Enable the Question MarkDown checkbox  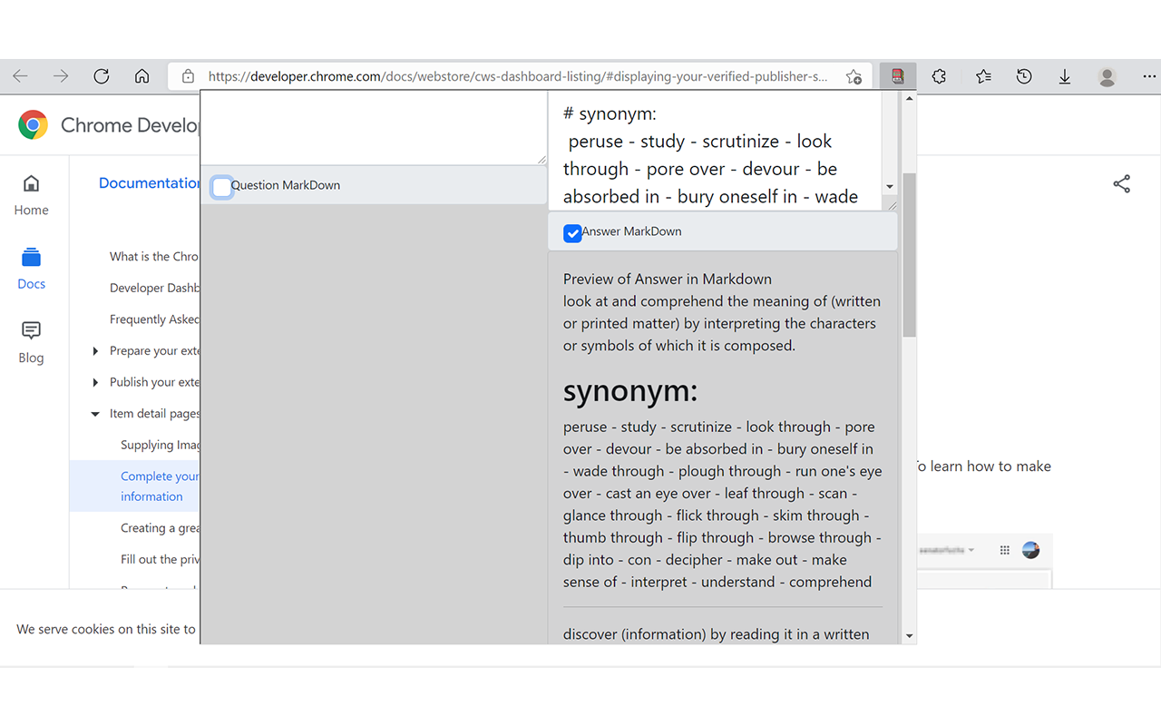coord(221,187)
